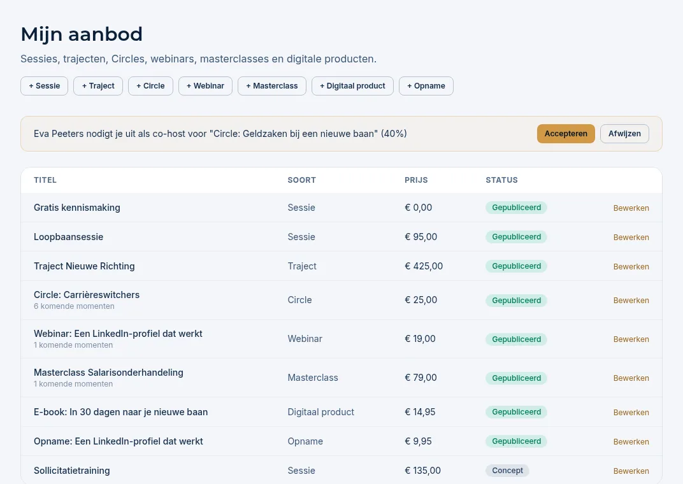Click the + Opname button
The width and height of the screenshot is (683, 484).
pyautogui.click(x=426, y=86)
